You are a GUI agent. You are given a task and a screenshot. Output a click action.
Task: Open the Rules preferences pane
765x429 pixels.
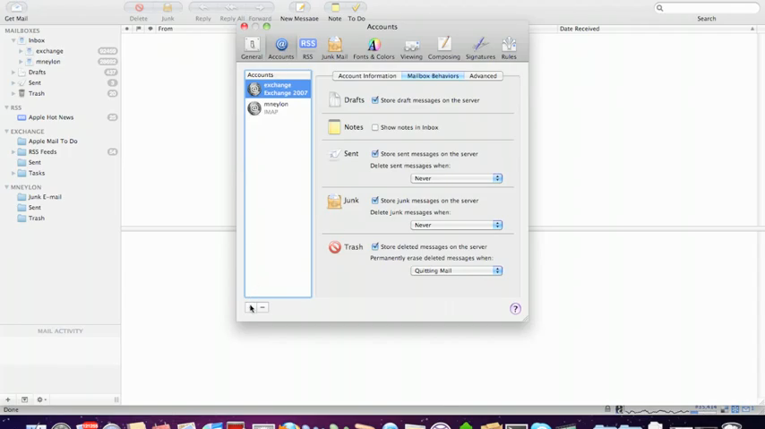coord(509,47)
